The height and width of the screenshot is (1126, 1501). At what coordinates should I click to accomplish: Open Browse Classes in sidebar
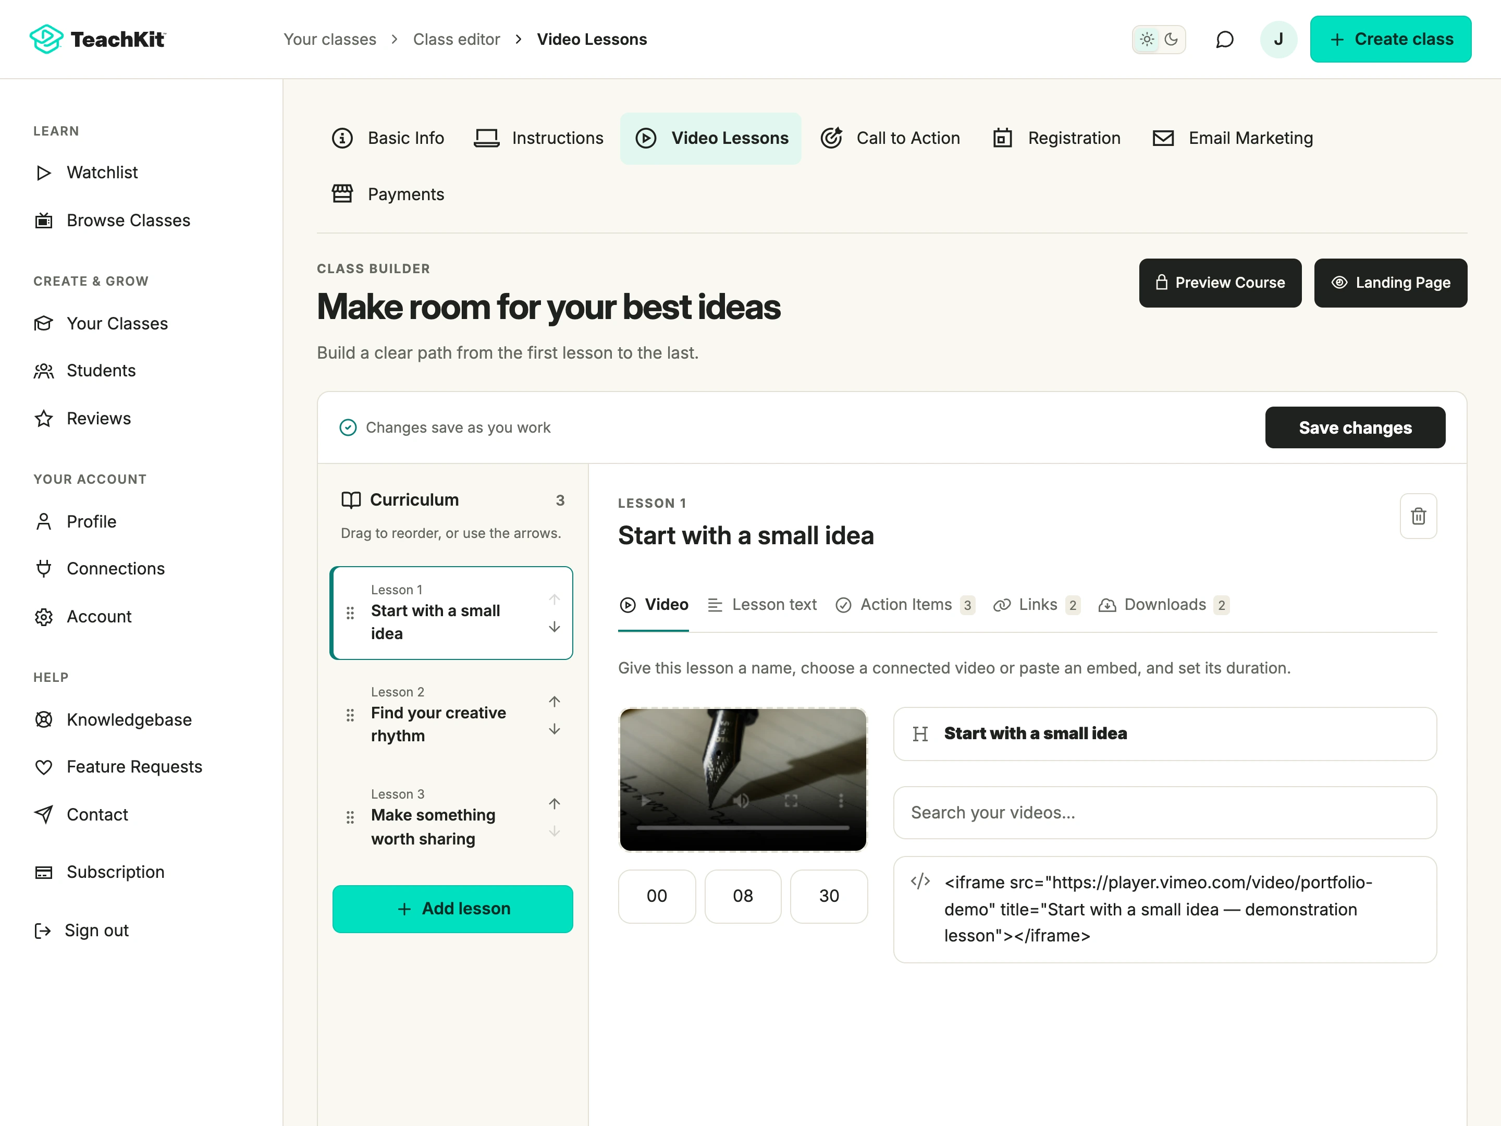(x=112, y=221)
